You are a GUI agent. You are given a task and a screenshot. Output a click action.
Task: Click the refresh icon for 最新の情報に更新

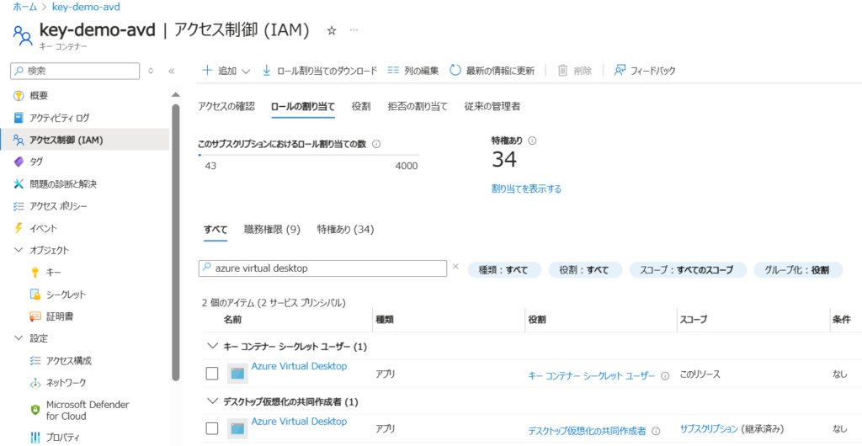tap(455, 71)
